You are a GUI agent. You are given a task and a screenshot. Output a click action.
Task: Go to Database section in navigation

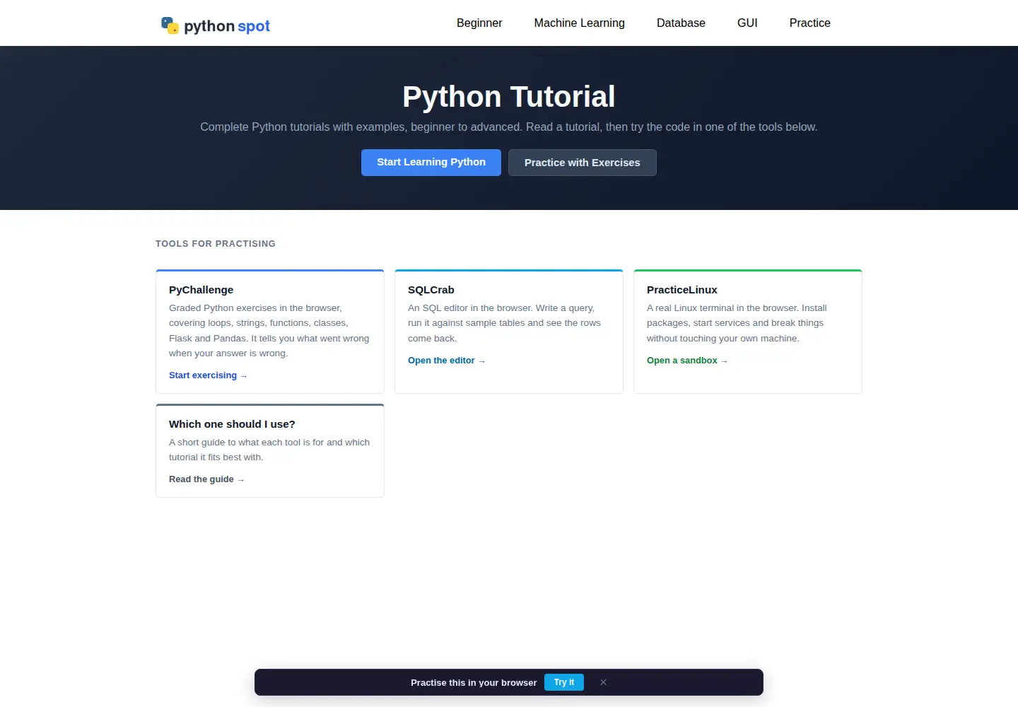click(681, 23)
